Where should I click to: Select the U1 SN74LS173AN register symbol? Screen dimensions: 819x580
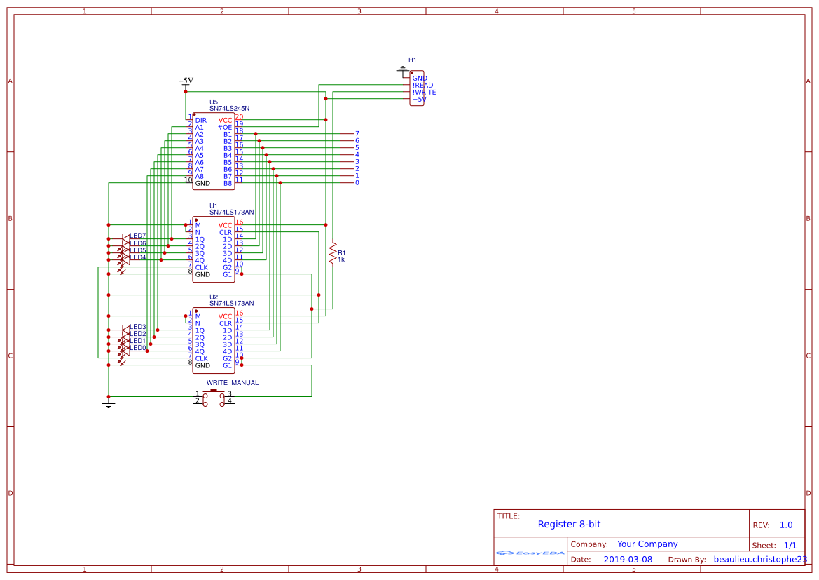click(212, 249)
